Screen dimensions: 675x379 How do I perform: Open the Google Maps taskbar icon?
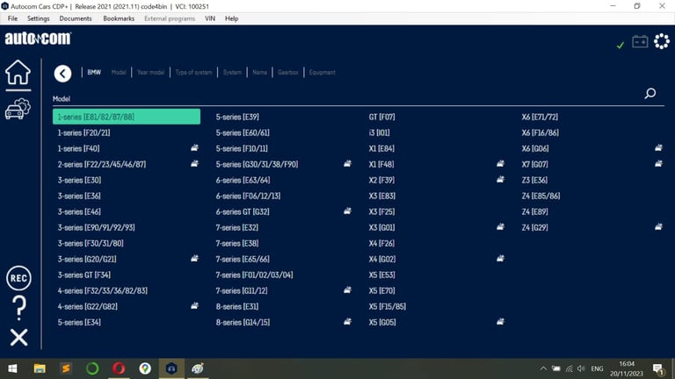(145, 368)
